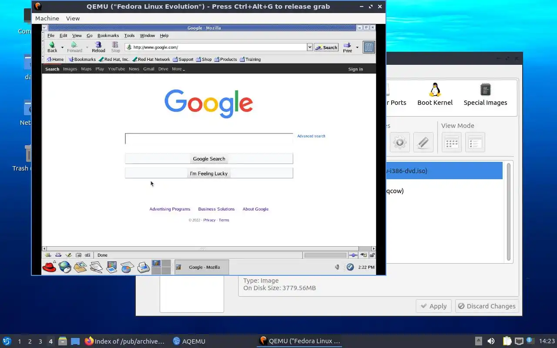Expand the More menu in Google navbar
Viewport: 557px width, 348px height.
(178, 69)
